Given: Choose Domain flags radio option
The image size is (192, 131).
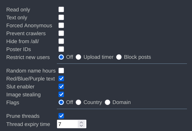Looking at the screenshot, I should [x=107, y=102].
